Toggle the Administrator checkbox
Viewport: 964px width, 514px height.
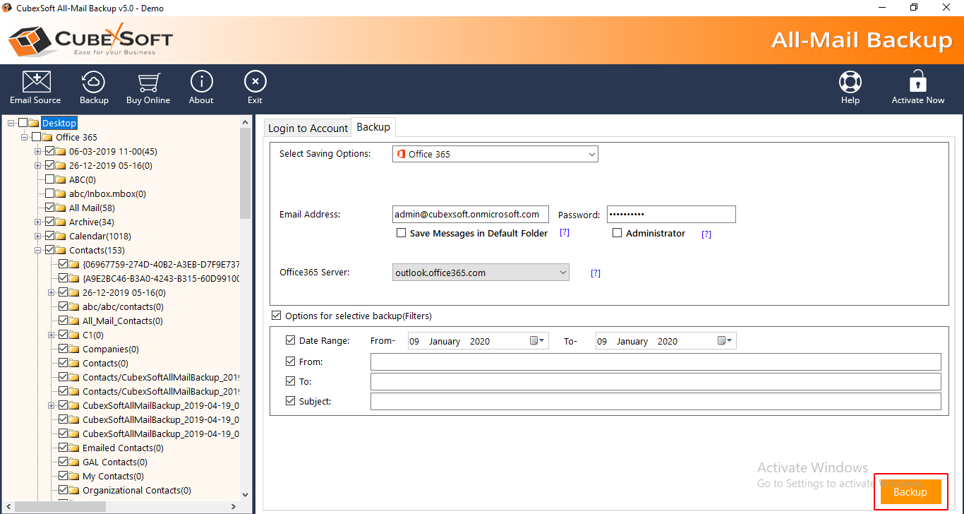[x=617, y=233]
